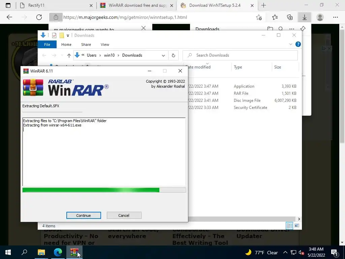345x259 pixels.
Task: Select win10 in the Explorer breadcrumb
Action: (x=109, y=55)
